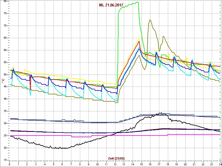Select the 40 value on the temperature axis
The height and width of the screenshot is (167, 222).
pos(5,99)
